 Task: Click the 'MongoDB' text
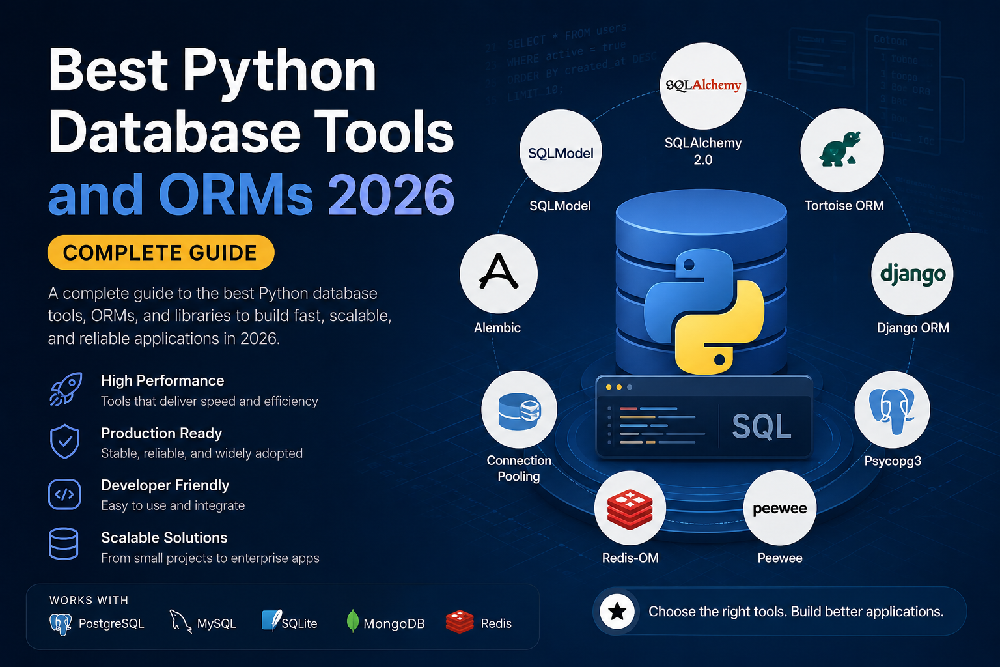[394, 624]
